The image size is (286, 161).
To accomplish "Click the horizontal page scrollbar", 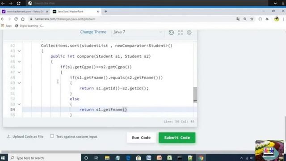I will tap(128, 152).
